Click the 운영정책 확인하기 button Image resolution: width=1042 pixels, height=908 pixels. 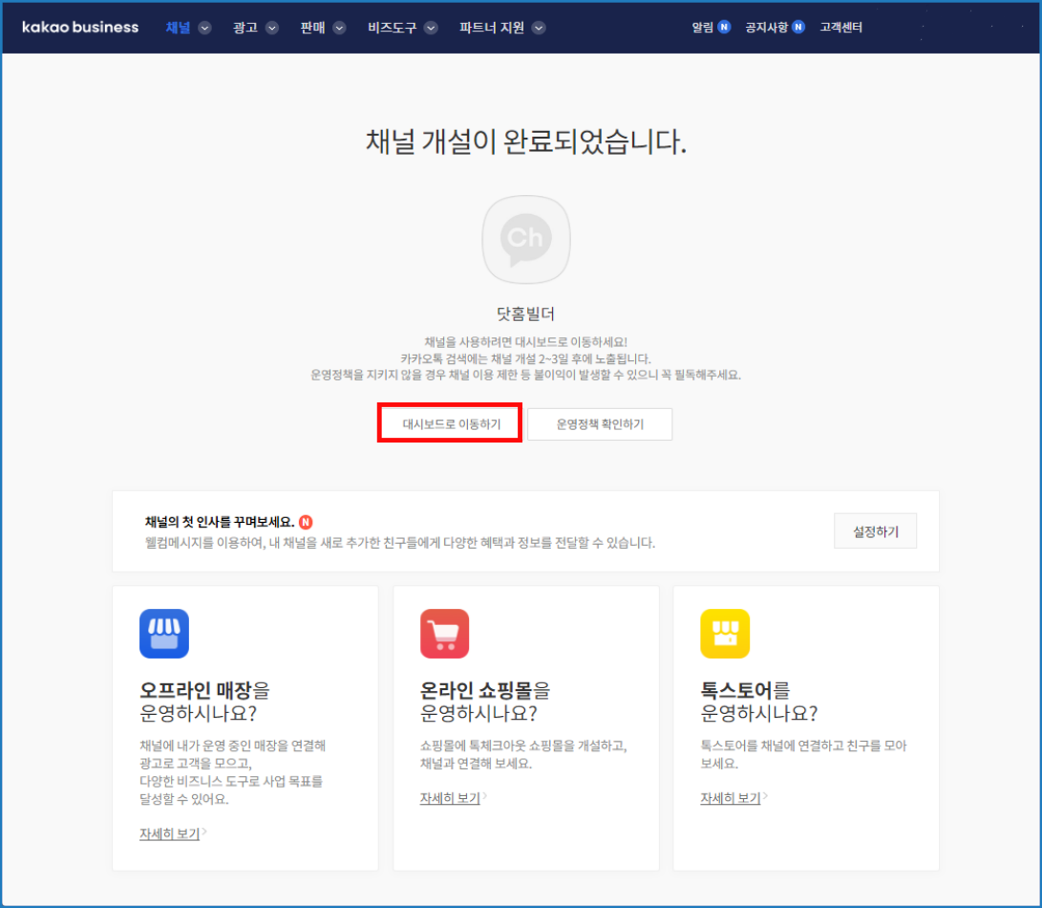tap(600, 424)
